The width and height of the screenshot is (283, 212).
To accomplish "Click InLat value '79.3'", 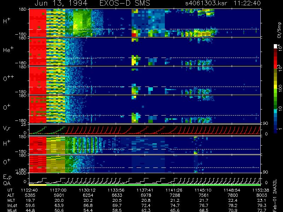I will (261, 205).
